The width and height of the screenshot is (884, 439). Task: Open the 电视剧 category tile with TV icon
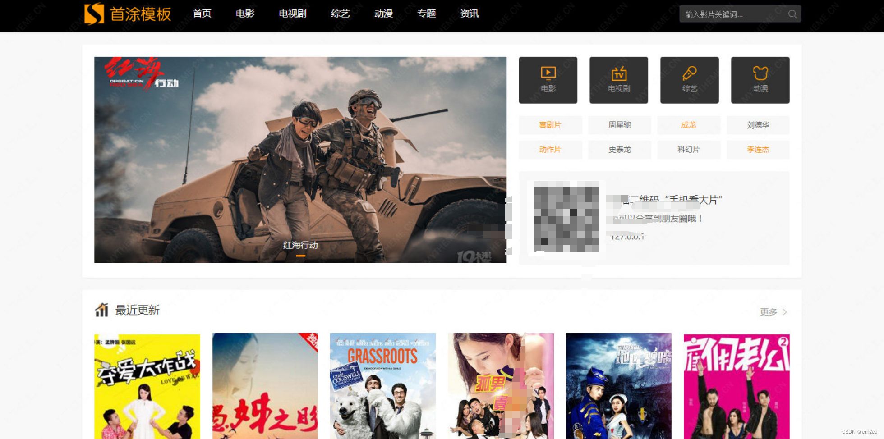tap(619, 80)
